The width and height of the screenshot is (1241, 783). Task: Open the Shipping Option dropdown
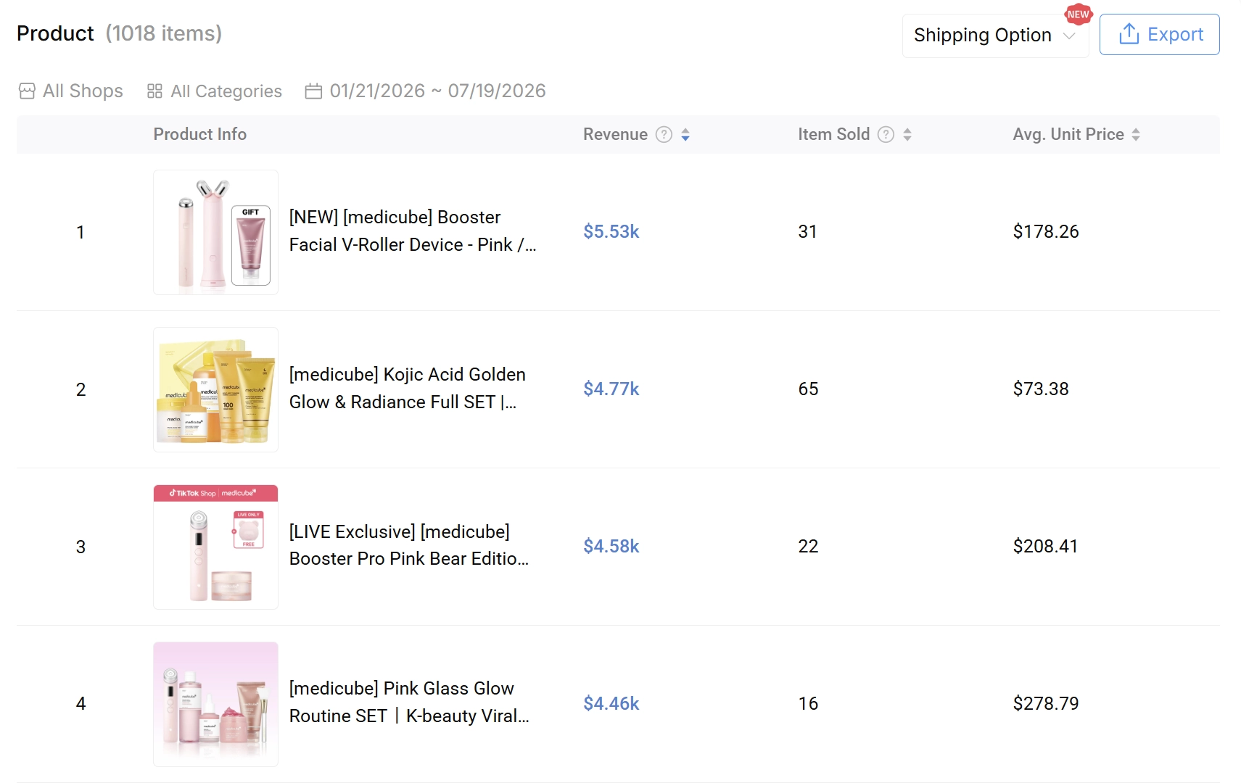(x=995, y=35)
